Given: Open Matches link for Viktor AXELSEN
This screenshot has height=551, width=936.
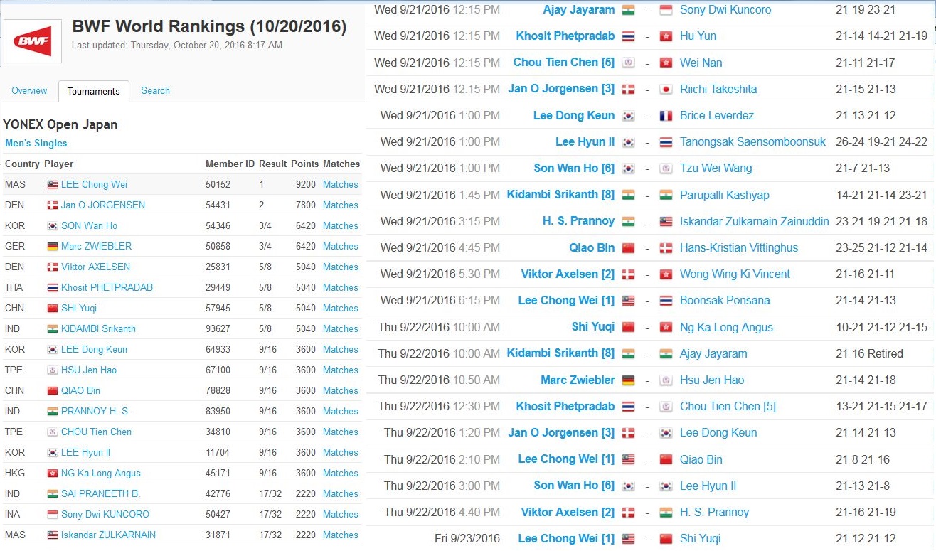Looking at the screenshot, I should point(340,267).
